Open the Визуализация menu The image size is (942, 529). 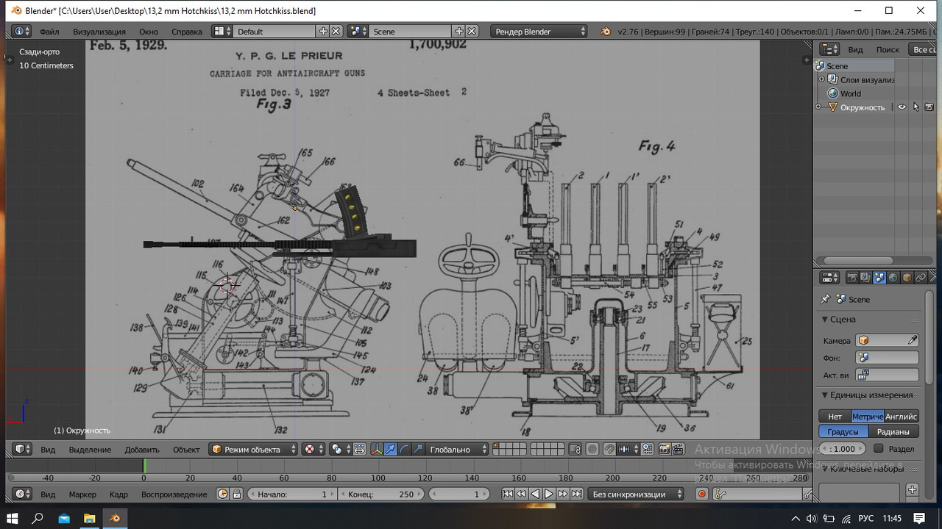99,32
